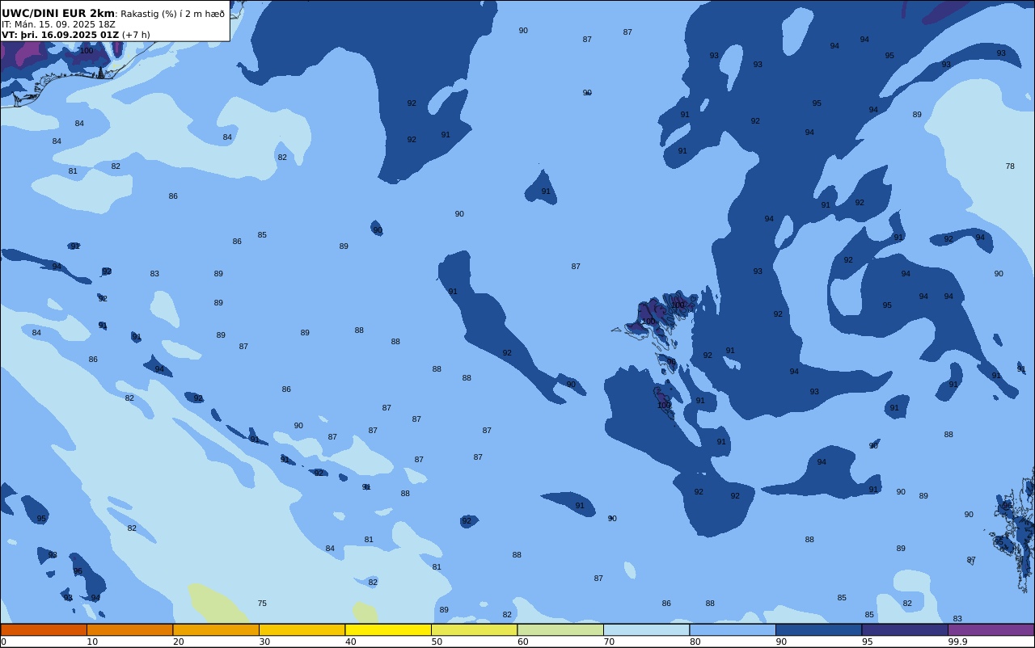Click the "UWC/DINI EUR 2km" title text
1035x648 pixels.
pos(58,14)
